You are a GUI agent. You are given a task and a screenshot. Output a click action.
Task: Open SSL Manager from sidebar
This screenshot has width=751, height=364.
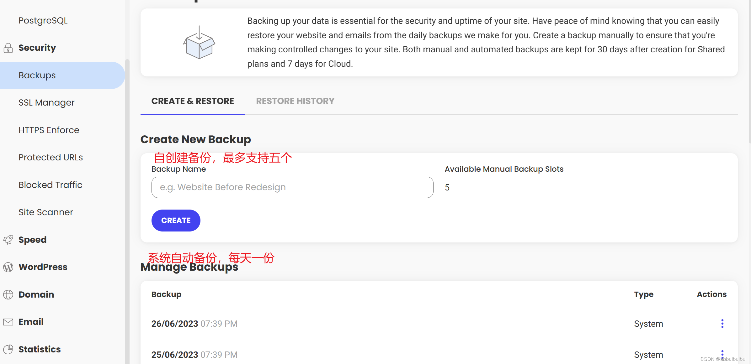point(46,102)
